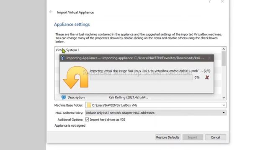Viewport: 268px width, 150px height.
Task: Select the Virtual System 1 row
Action: 138,50
